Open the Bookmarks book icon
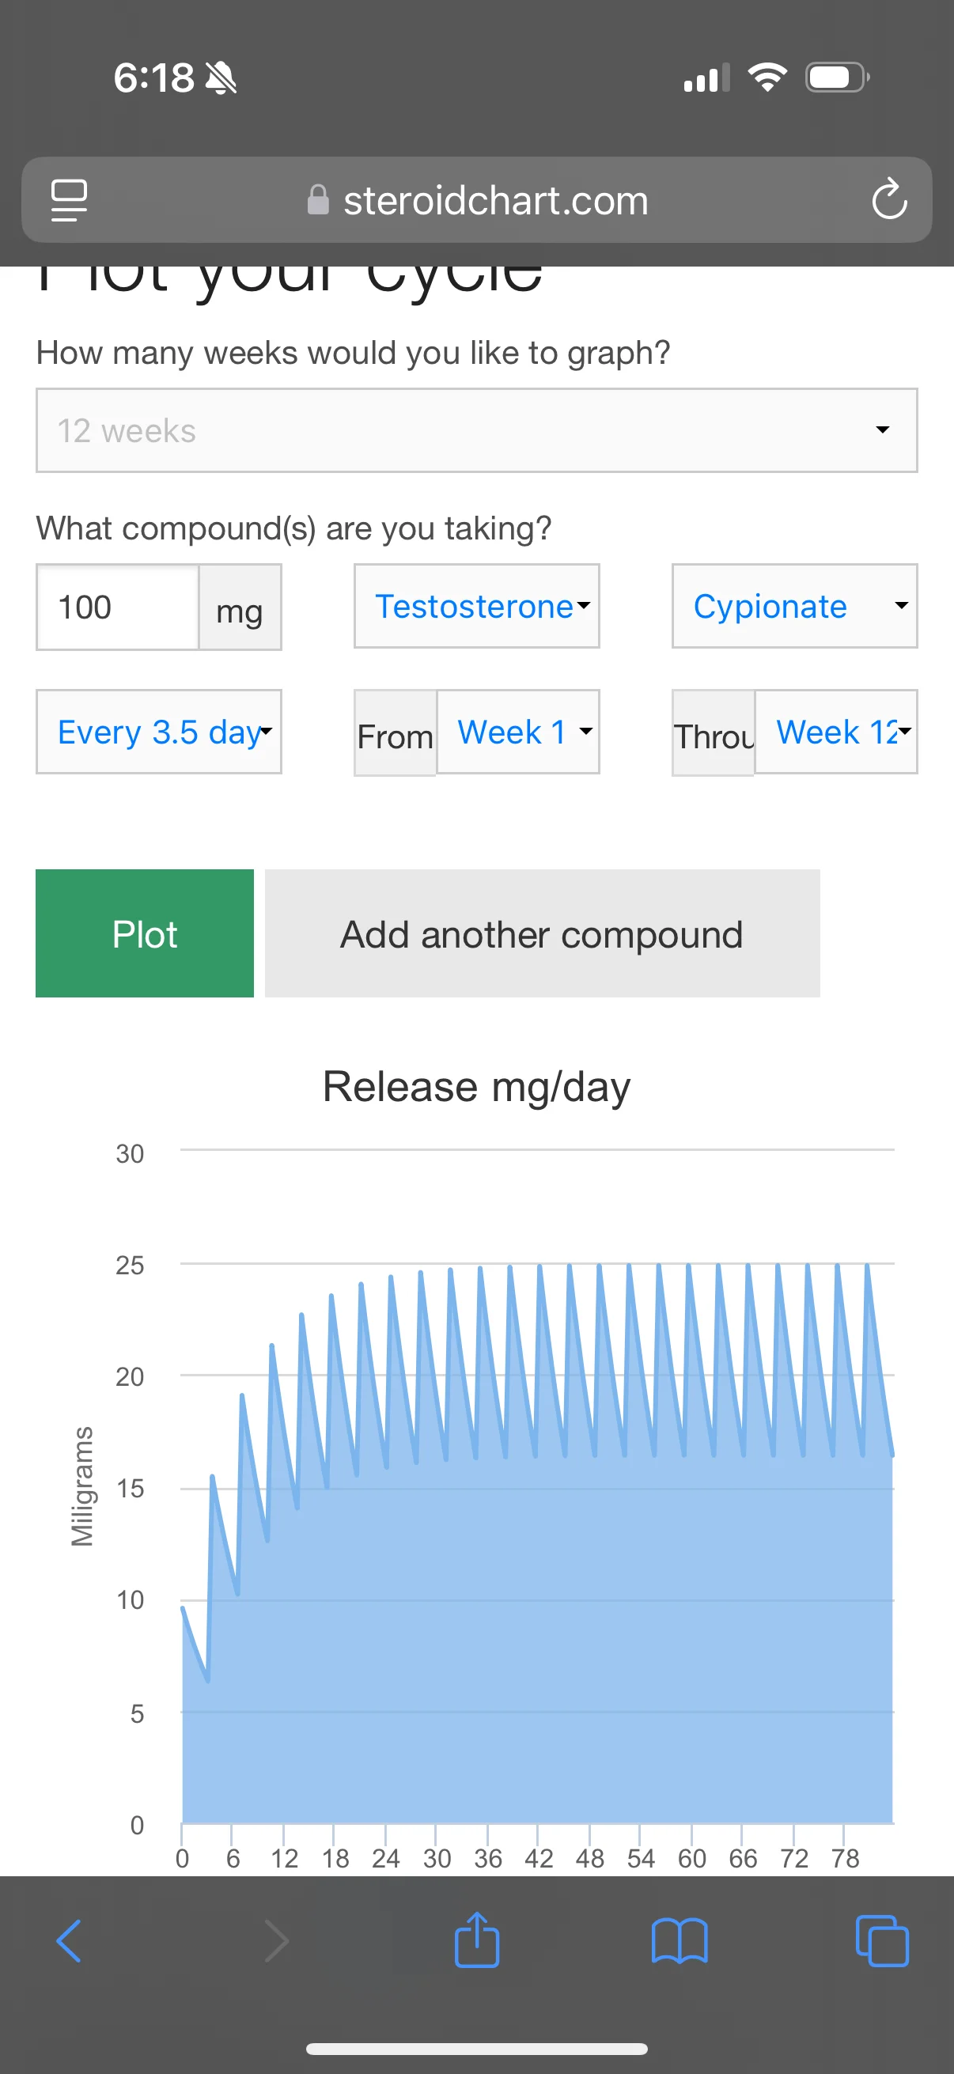The image size is (954, 2074). [680, 1941]
